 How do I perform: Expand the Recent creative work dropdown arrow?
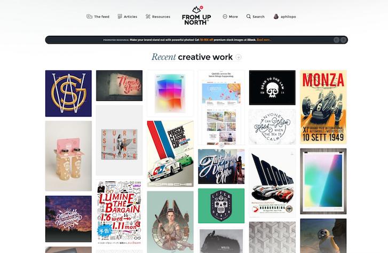[x=238, y=57]
